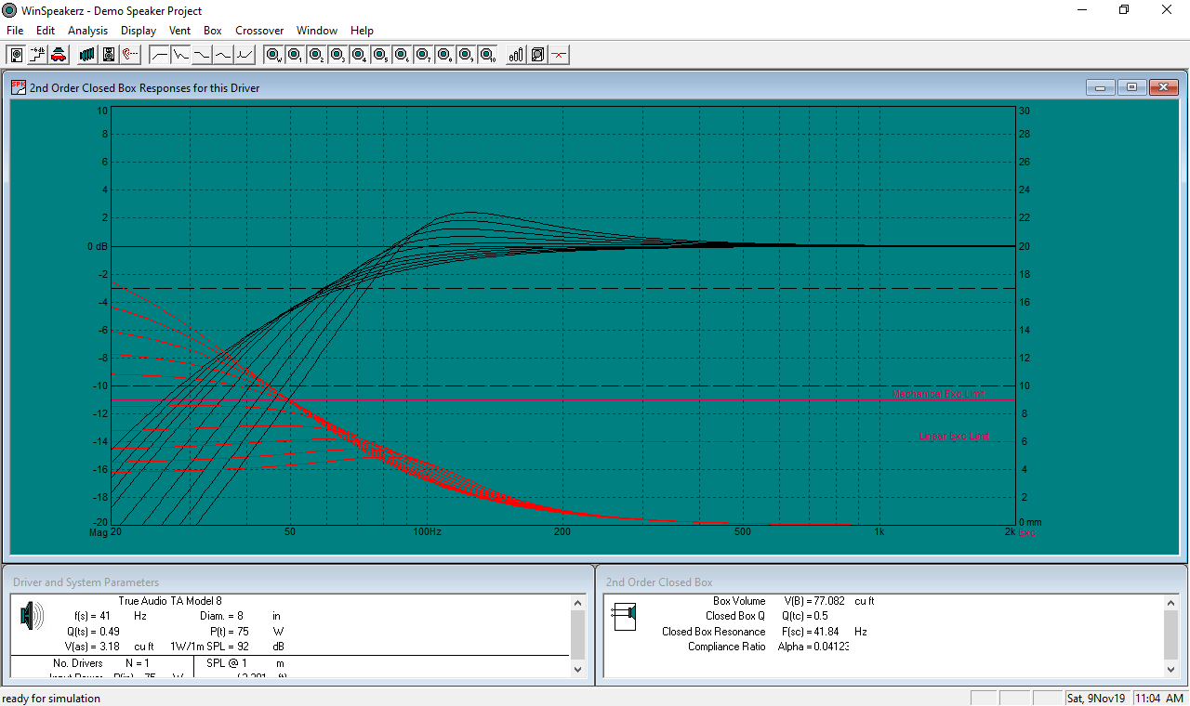Click the driver speaker icon in parameters panel
The height and width of the screenshot is (706, 1190).
tap(32, 614)
